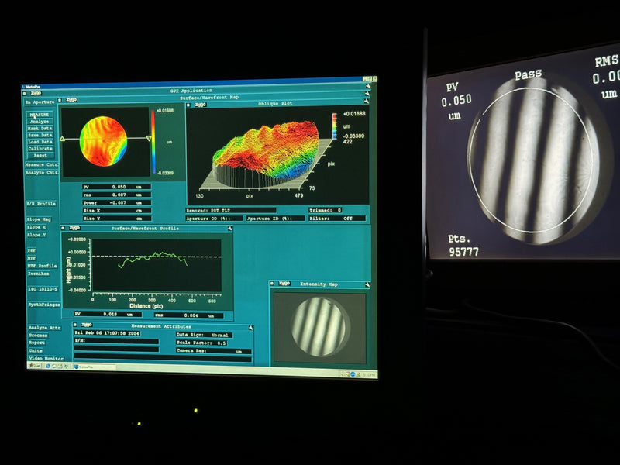Click the map PV 0.050 result box
Viewport: 620px width, 465px height.
[x=116, y=187]
